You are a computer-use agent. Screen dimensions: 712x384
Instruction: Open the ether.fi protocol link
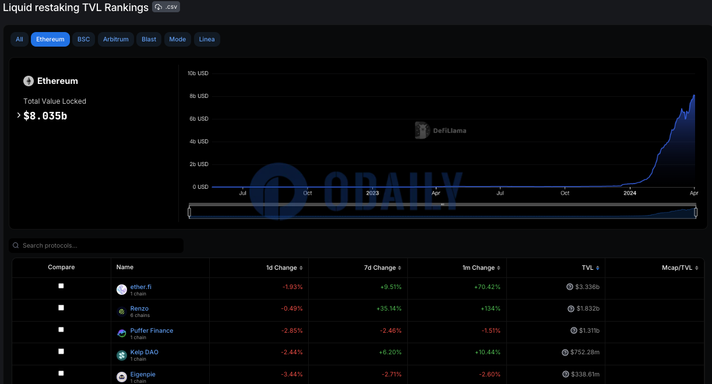point(141,287)
